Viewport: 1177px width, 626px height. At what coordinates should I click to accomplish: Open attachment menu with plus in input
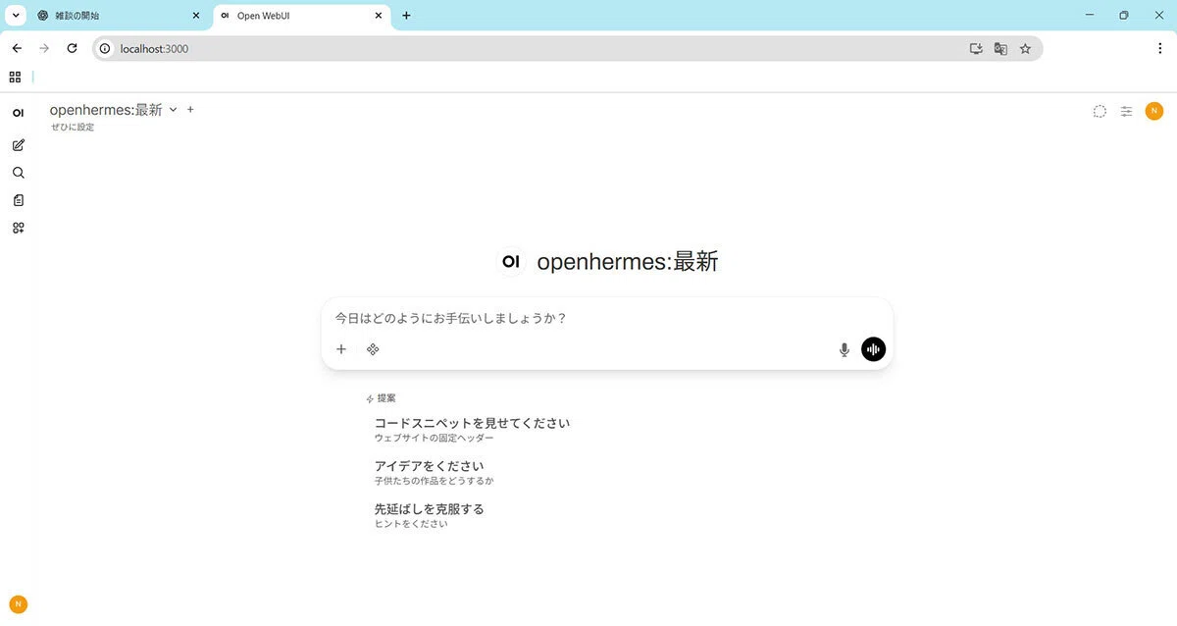point(341,349)
